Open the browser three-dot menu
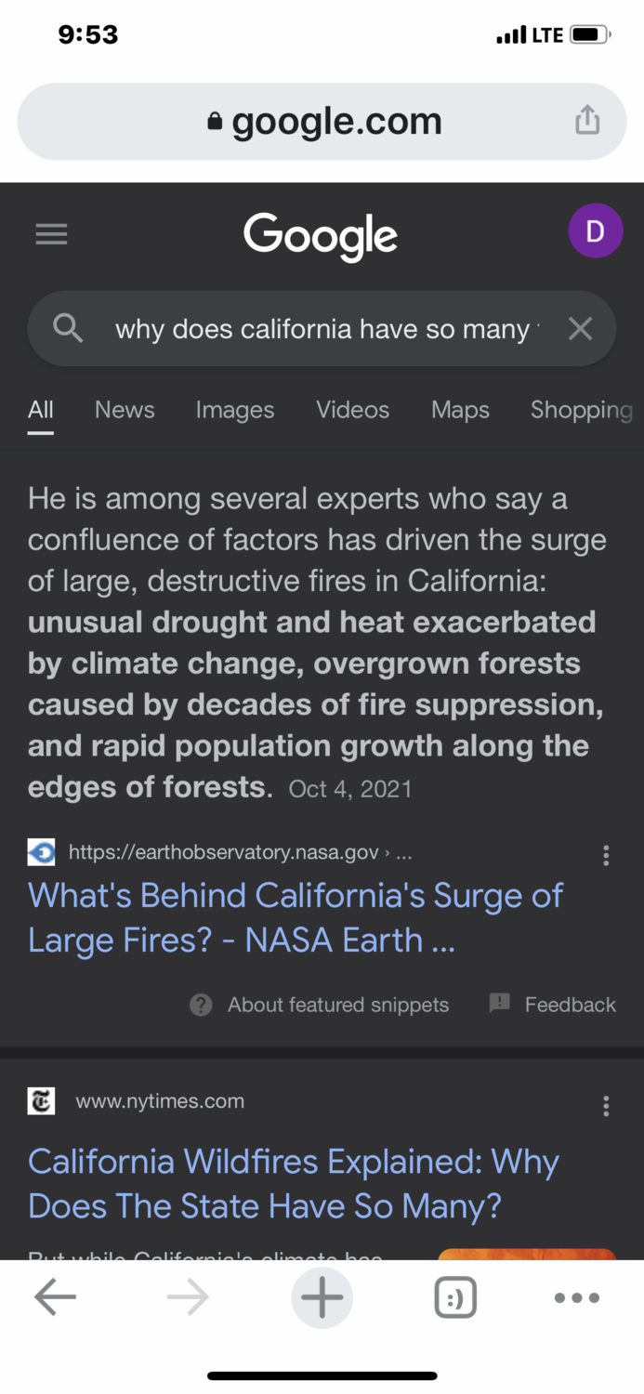 (x=576, y=1297)
